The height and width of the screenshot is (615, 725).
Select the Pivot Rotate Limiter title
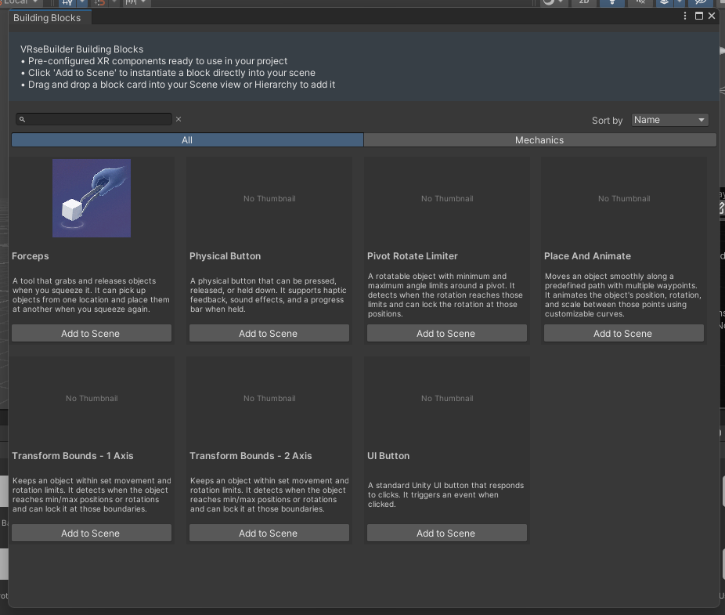(x=413, y=256)
